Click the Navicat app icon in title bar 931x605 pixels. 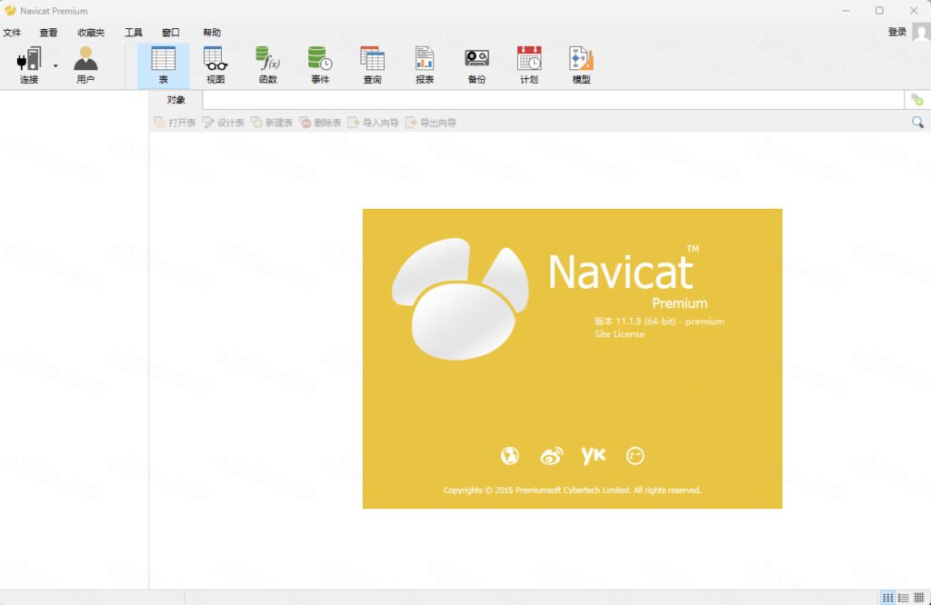[10, 11]
